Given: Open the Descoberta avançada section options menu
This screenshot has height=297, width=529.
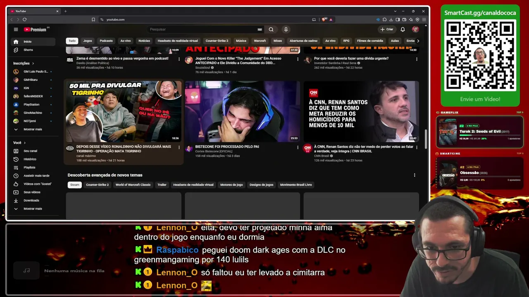Looking at the screenshot, I should [415, 175].
